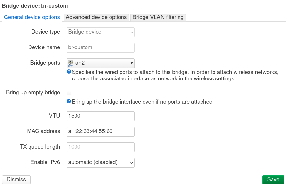
Task: Click into the MAC address field
Action: [101, 132]
